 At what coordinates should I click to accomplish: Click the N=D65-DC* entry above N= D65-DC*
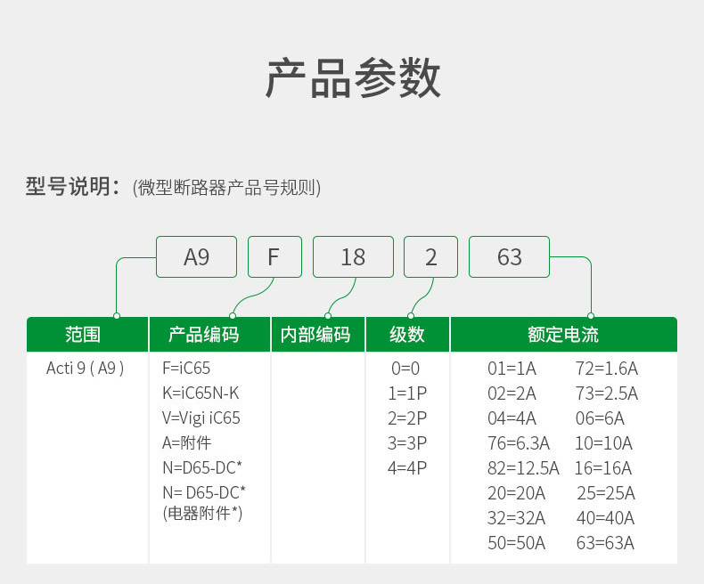202,468
